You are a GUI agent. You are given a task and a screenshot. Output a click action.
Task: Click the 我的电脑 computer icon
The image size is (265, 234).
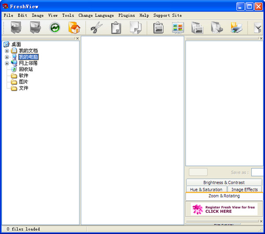coord(15,57)
